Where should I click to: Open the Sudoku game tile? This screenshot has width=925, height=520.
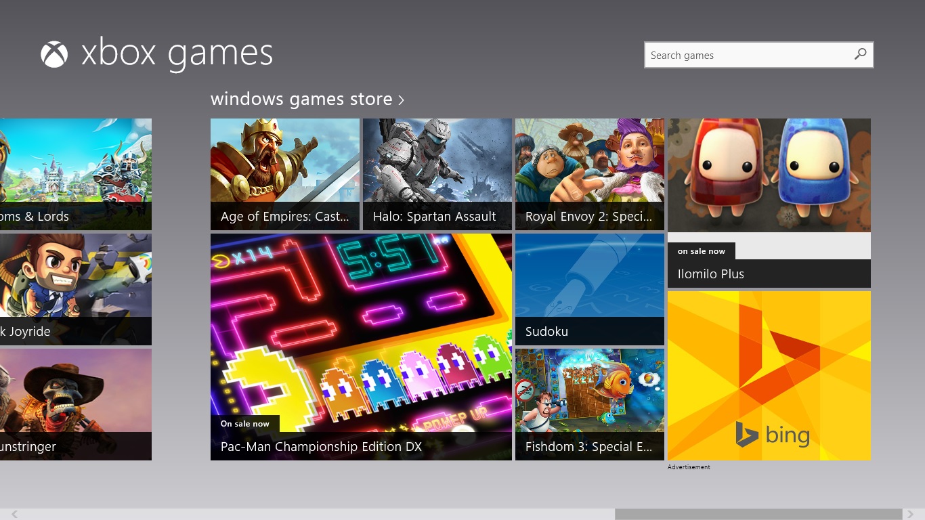click(x=590, y=290)
